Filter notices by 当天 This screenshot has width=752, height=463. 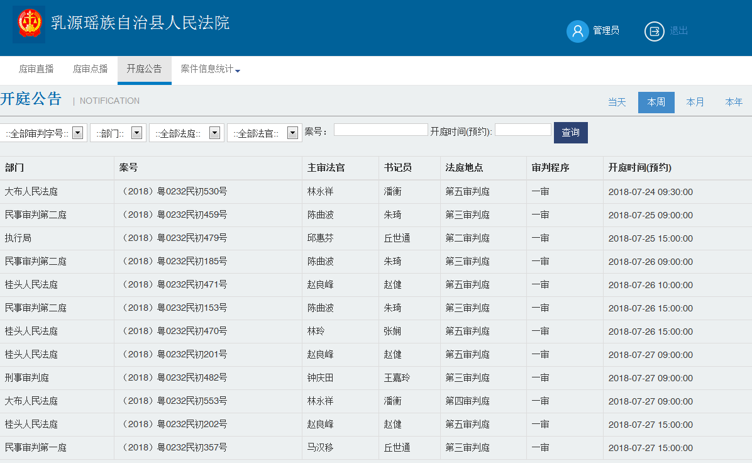617,102
